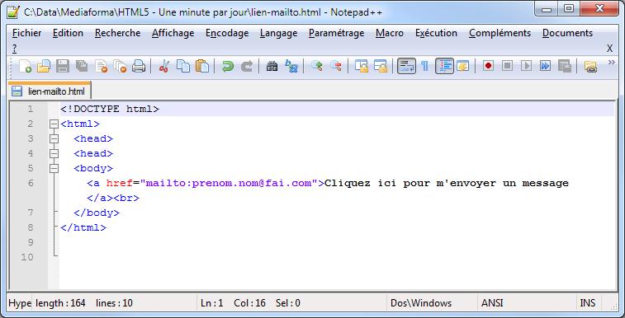Open the User Defined Language icon
The width and height of the screenshot is (625, 318).
463,66
